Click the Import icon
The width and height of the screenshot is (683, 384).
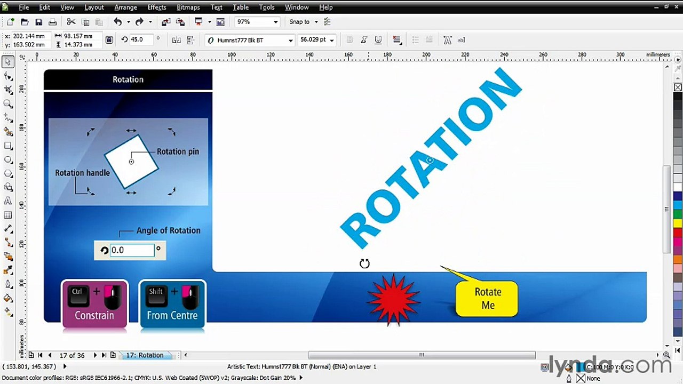click(x=166, y=22)
